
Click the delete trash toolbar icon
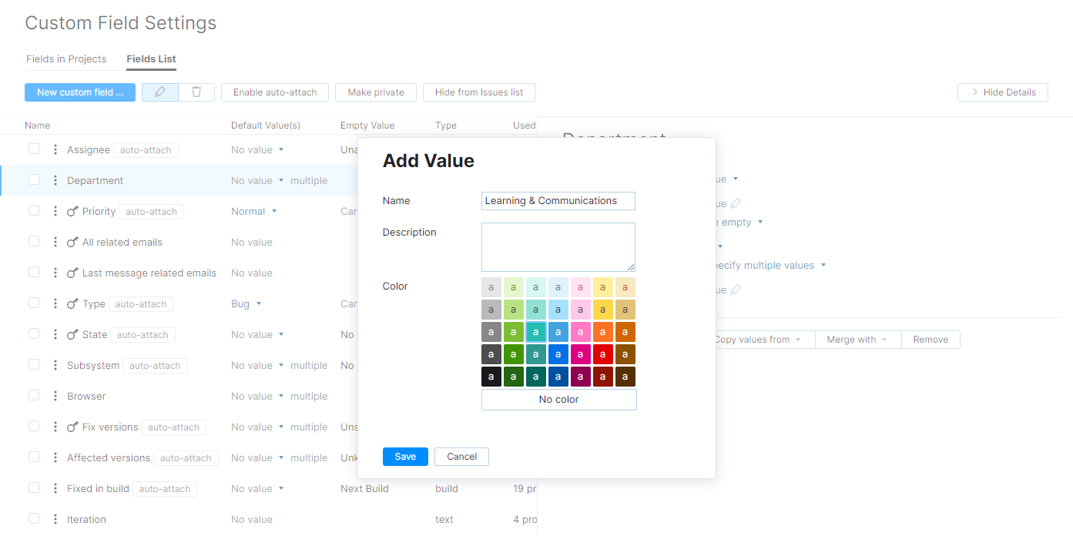click(x=196, y=92)
